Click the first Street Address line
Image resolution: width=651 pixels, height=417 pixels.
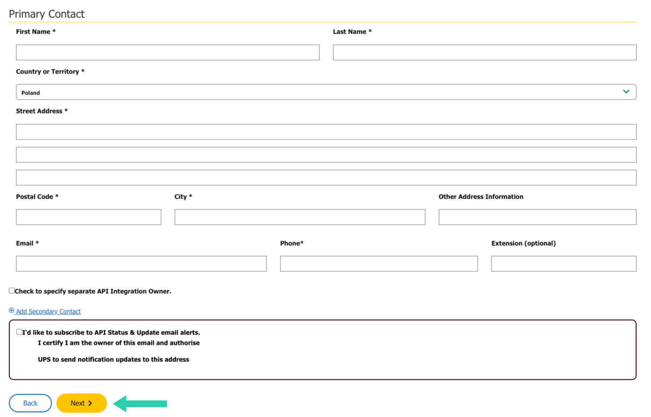(x=326, y=131)
